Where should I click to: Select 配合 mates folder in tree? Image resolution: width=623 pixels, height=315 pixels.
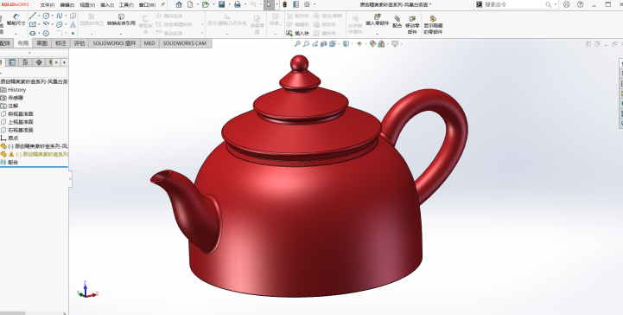(10, 163)
